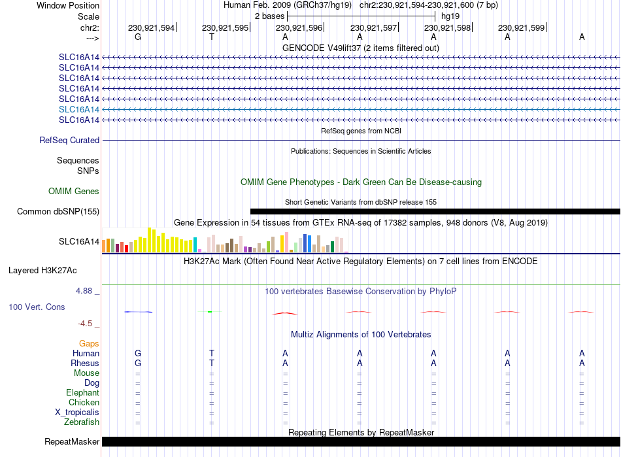Open the 100 Vert. Cons track label

tap(37, 307)
